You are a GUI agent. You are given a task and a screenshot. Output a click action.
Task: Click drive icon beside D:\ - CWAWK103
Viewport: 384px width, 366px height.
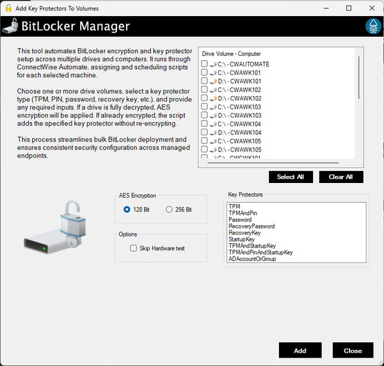click(213, 116)
